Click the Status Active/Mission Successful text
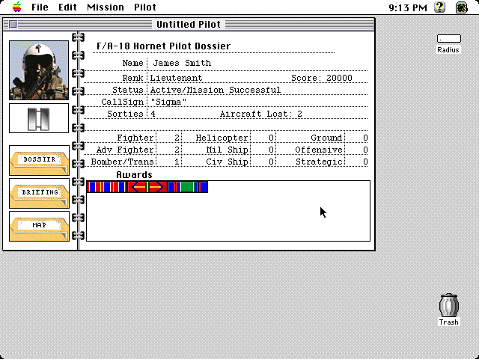 pos(216,90)
